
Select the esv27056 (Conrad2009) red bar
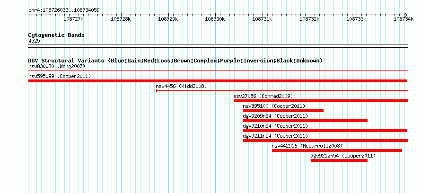[x=321, y=101]
